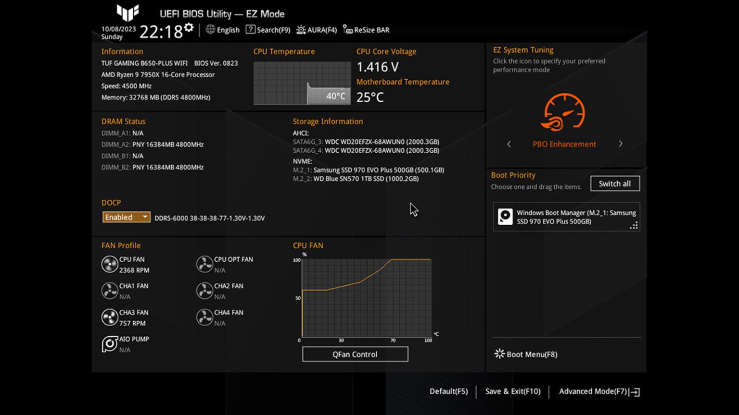Toggle ReSize BAR option
The width and height of the screenshot is (739, 415).
click(372, 30)
